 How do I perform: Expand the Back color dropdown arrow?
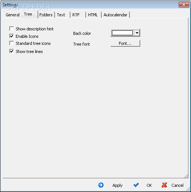(x=137, y=33)
